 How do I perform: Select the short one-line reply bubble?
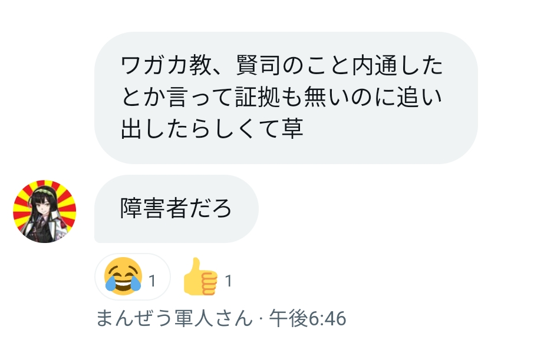(x=176, y=209)
